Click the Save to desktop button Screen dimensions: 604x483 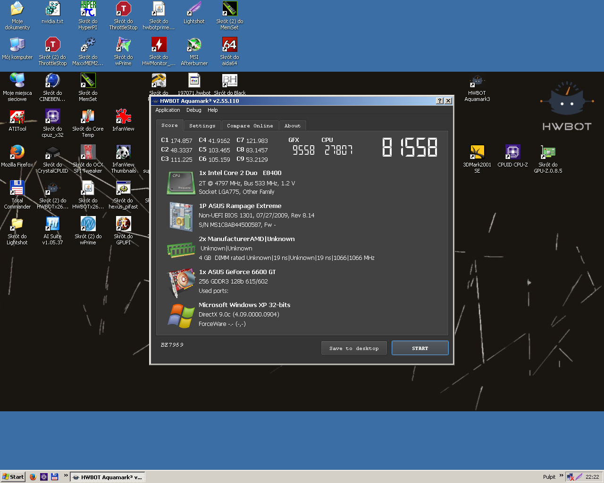tap(354, 348)
